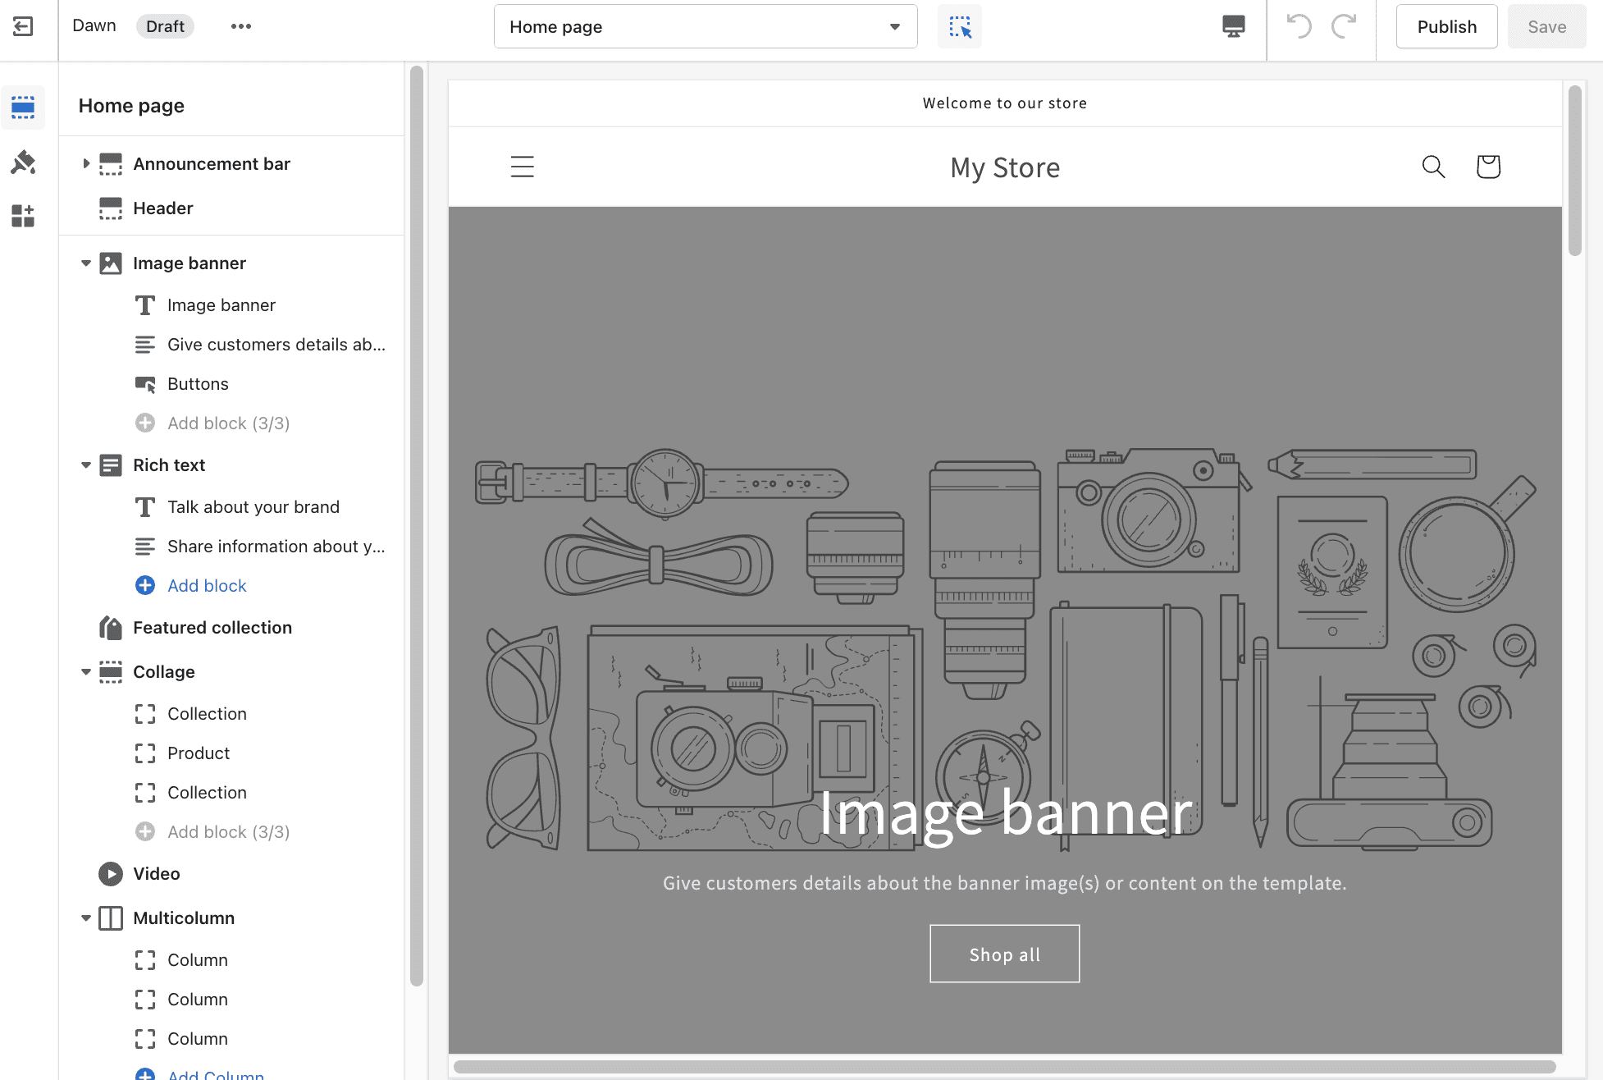Click the more options ellipsis icon
1603x1080 pixels.
[x=240, y=25]
